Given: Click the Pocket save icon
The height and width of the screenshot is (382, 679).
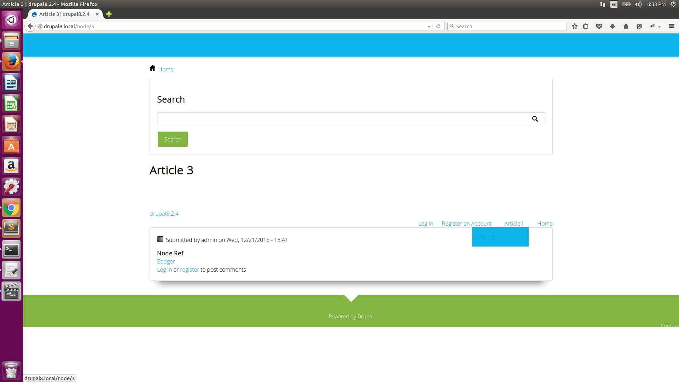Looking at the screenshot, I should click(599, 26).
